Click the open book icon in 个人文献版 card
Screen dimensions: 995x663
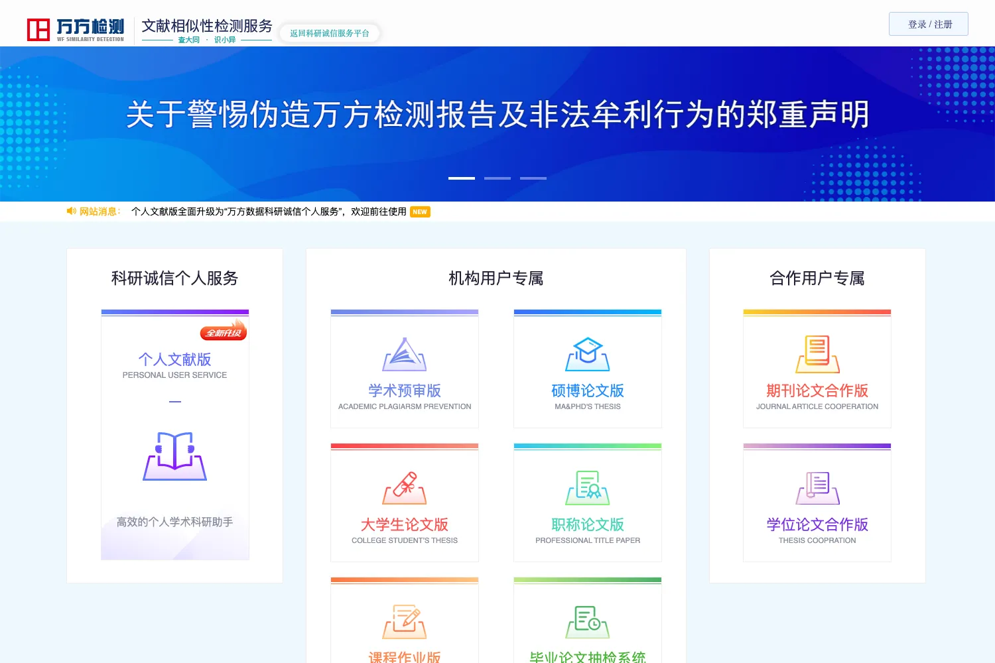175,456
